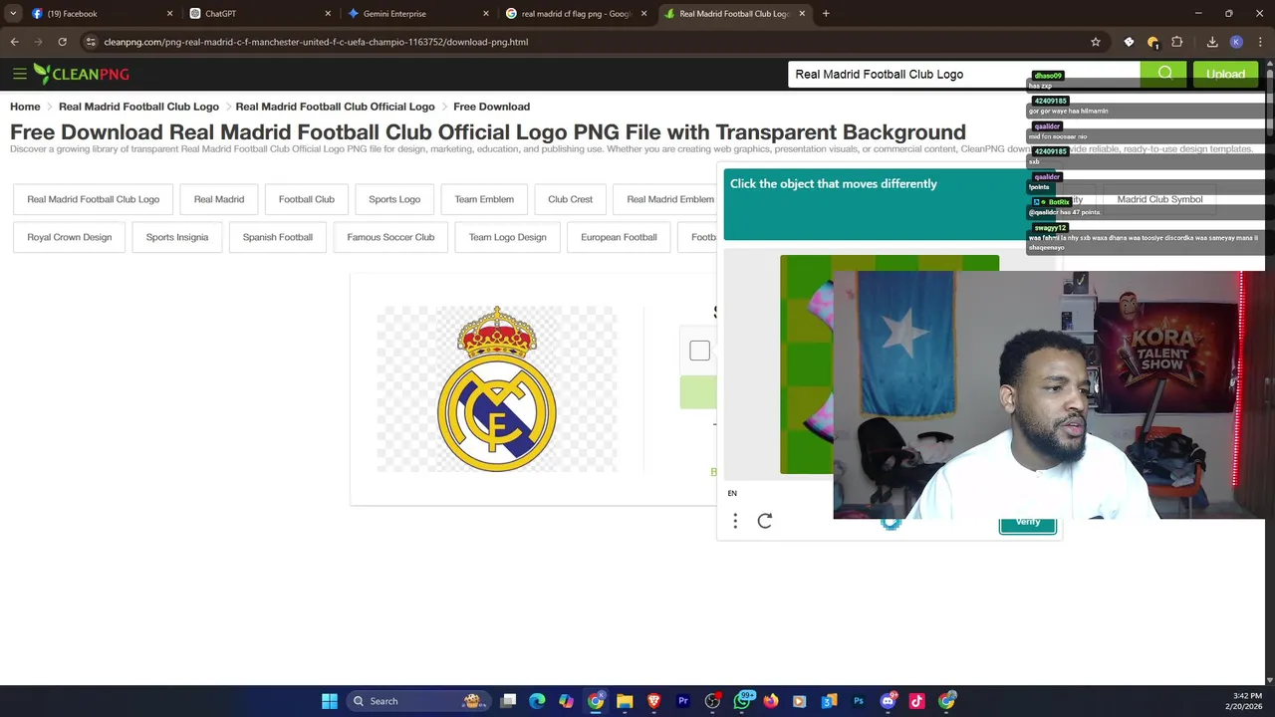Click the Windows Start button
This screenshot has height=717, width=1275.
330,701
